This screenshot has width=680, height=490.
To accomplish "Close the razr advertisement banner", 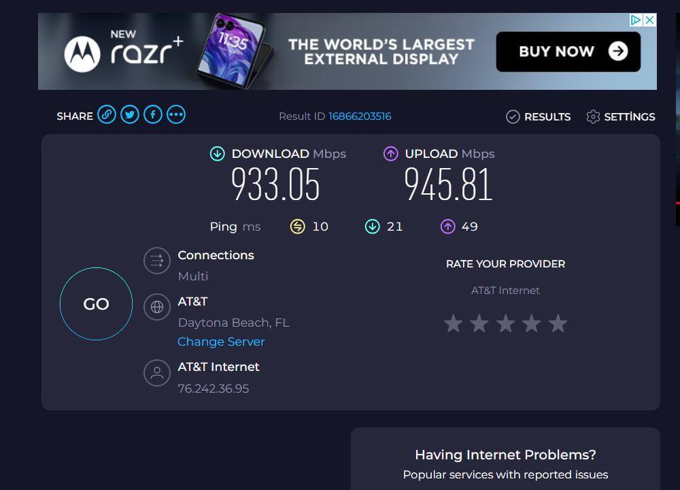I will pyautogui.click(x=649, y=20).
